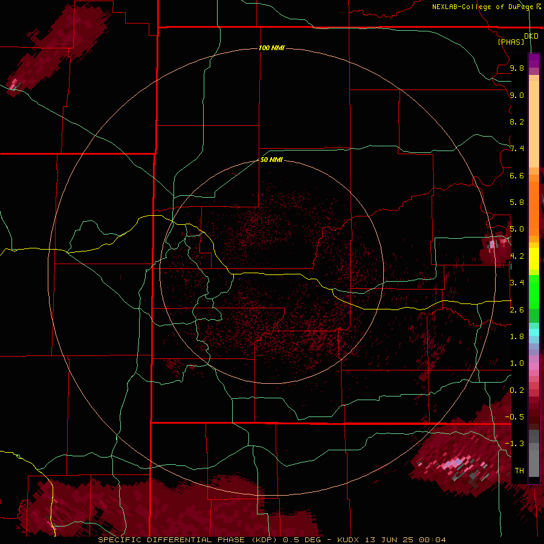Click the 6.6 legend value
This screenshot has width=544, height=544.
click(x=517, y=175)
